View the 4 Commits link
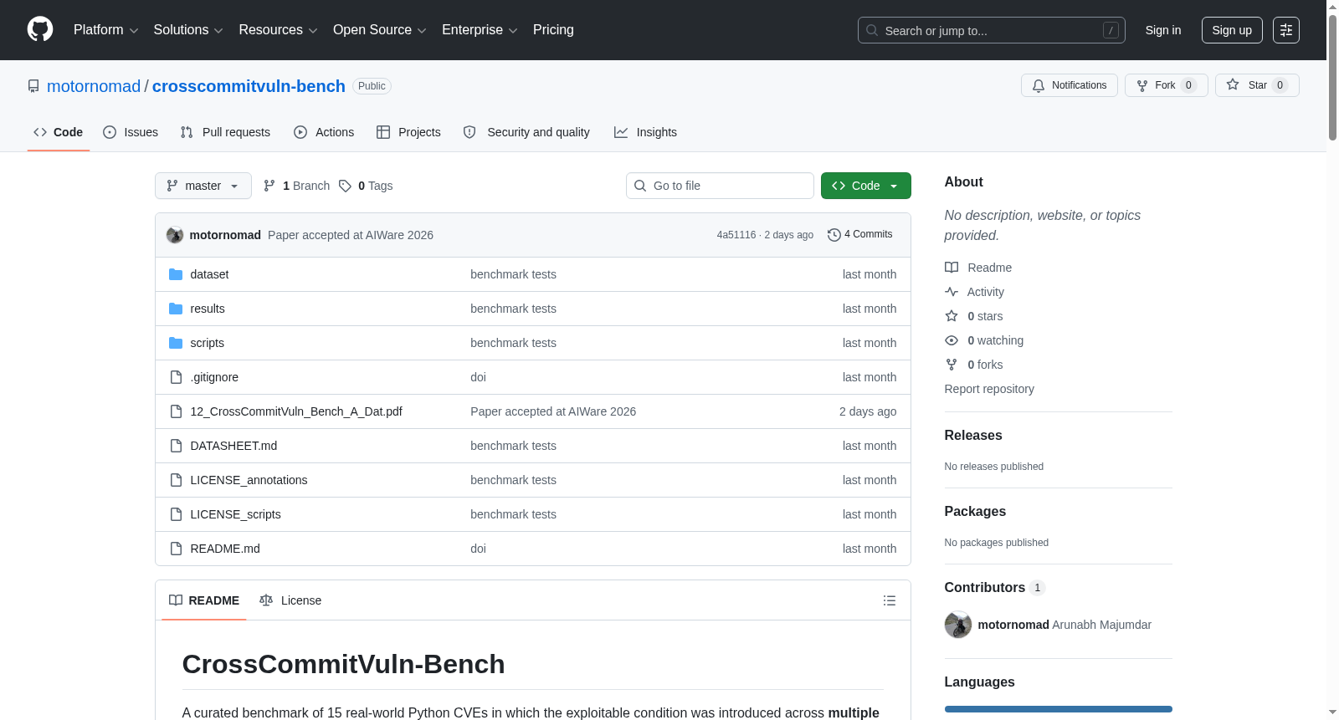 [x=859, y=235]
